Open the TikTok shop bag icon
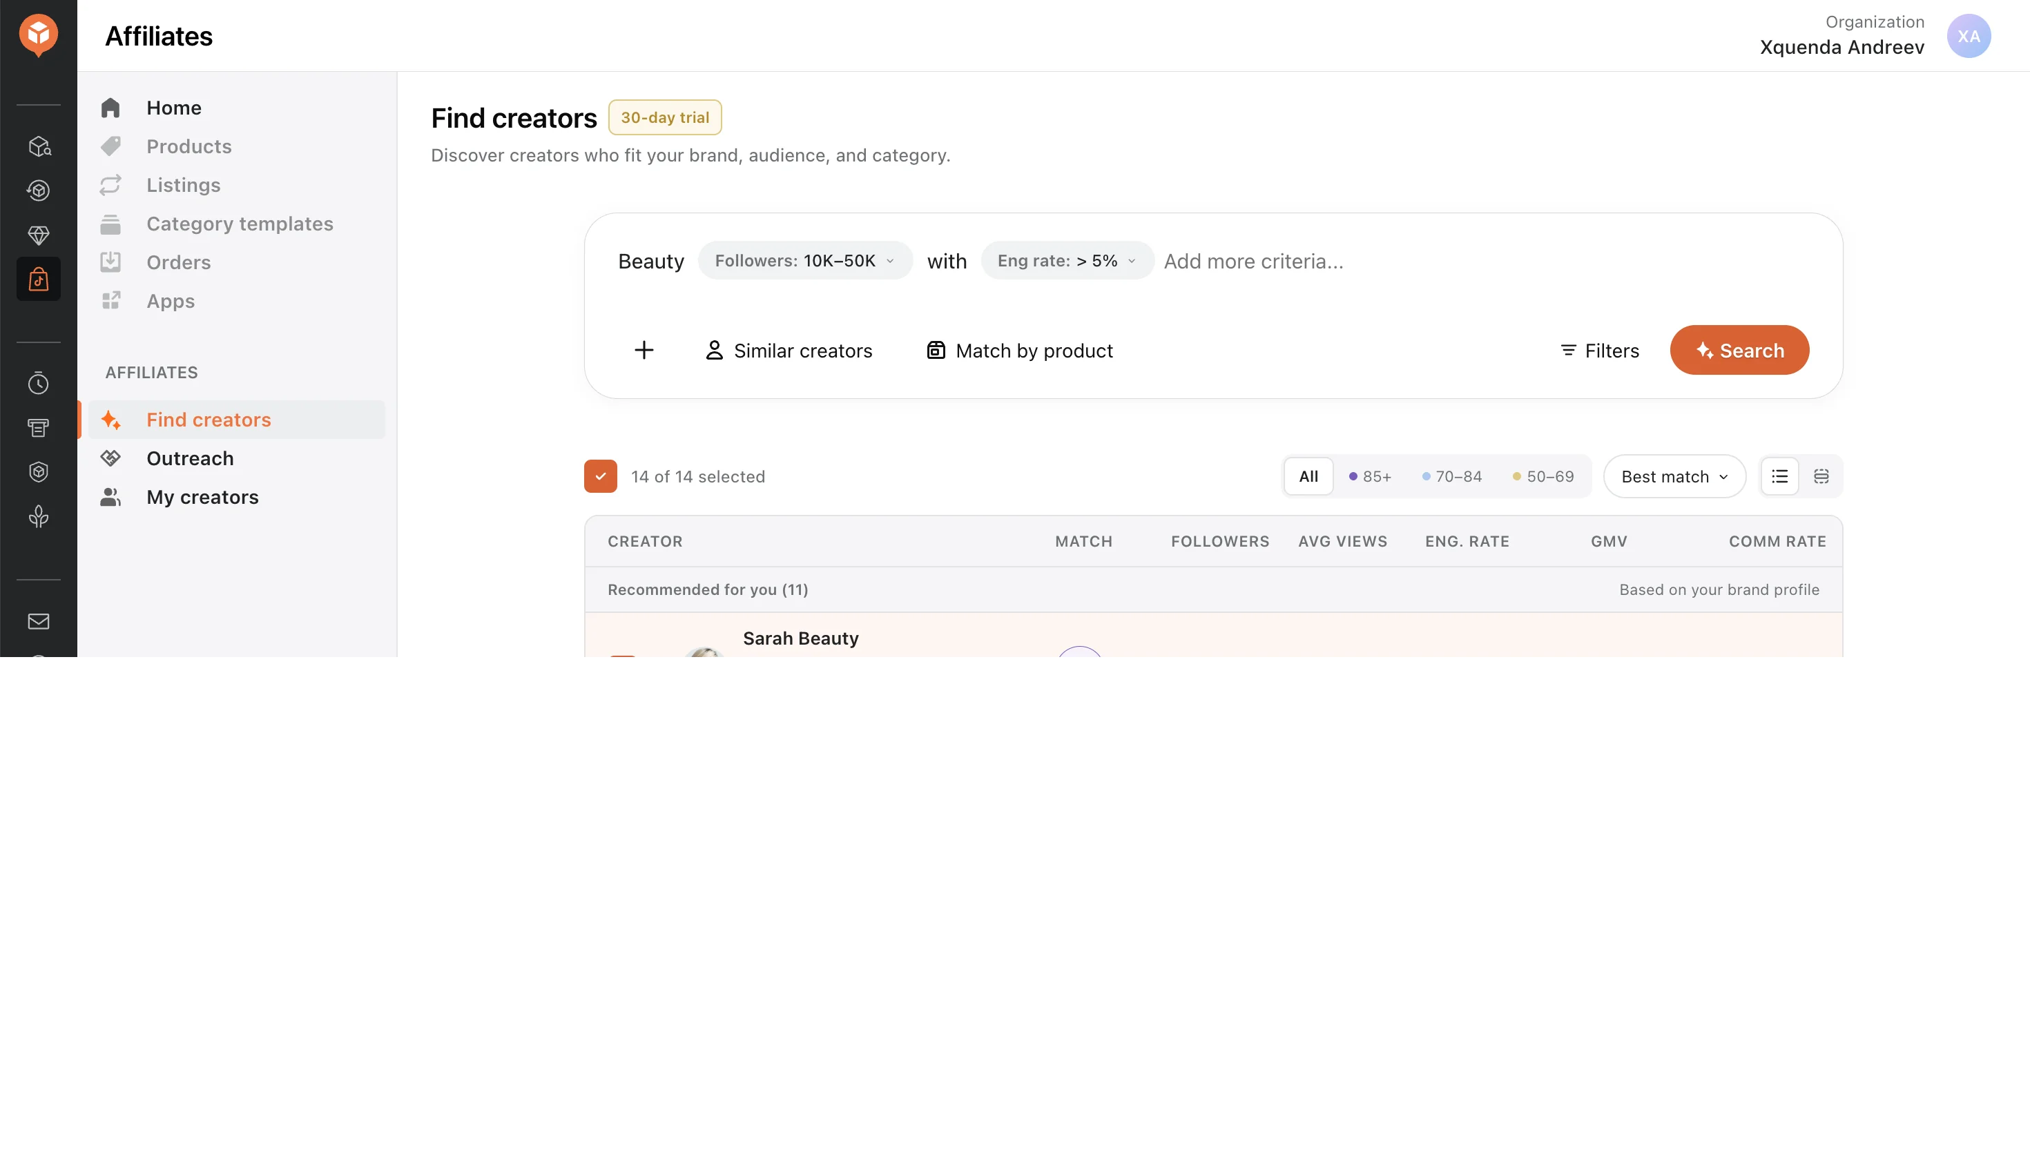Viewport: 2030px width, 1154px height. (39, 279)
